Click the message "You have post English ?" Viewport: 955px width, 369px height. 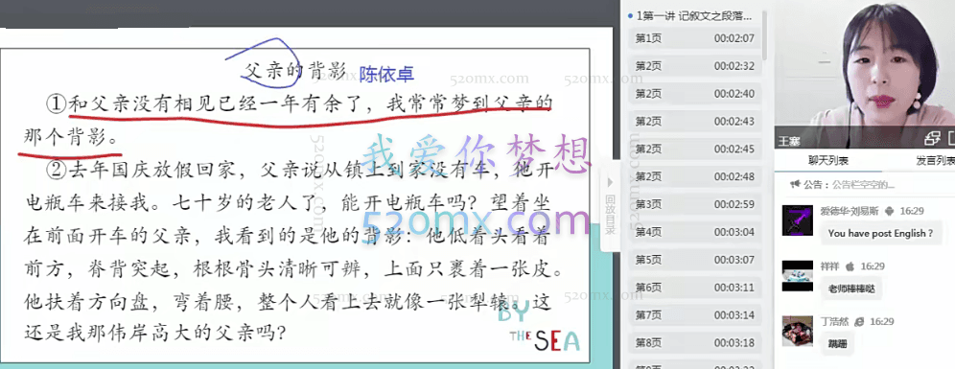[x=880, y=233]
